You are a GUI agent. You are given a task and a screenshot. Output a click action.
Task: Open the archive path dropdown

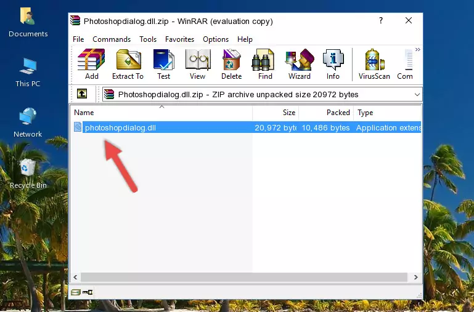tap(417, 94)
